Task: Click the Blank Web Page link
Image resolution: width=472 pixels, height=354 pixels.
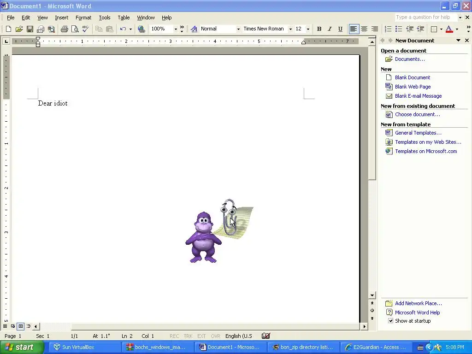Action: pyautogui.click(x=413, y=87)
